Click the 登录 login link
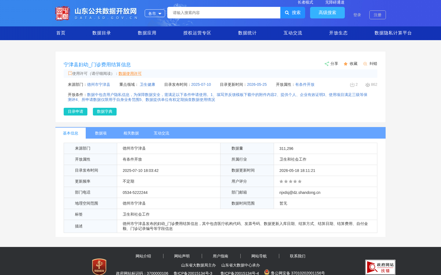 (357, 15)
